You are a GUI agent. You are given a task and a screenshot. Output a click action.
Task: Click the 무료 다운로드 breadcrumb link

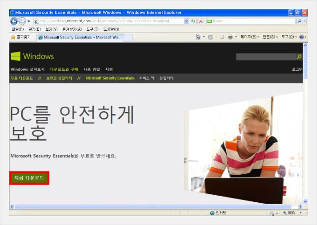pyautogui.click(x=22, y=78)
